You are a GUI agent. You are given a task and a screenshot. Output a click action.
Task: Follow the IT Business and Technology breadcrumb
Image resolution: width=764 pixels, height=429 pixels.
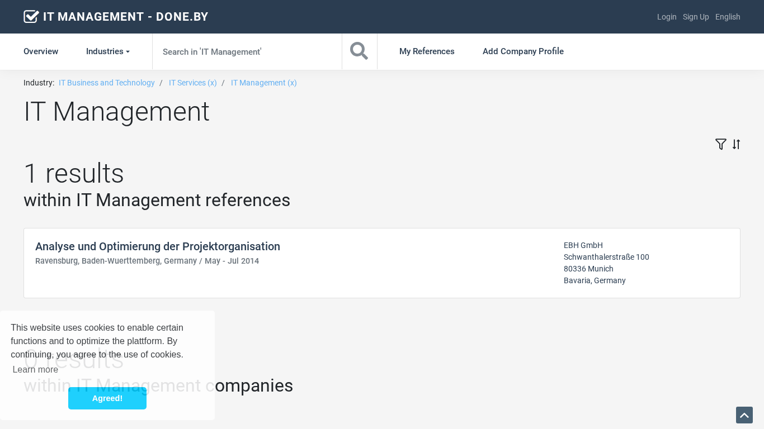(x=107, y=83)
